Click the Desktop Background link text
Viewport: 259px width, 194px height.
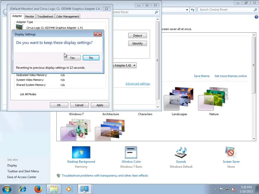(81, 161)
